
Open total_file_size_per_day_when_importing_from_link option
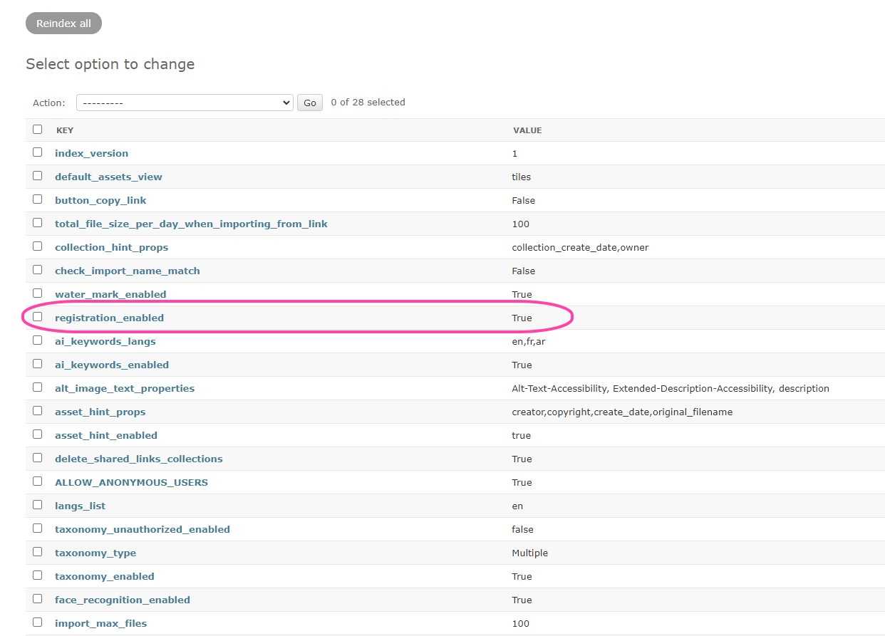pyautogui.click(x=191, y=224)
